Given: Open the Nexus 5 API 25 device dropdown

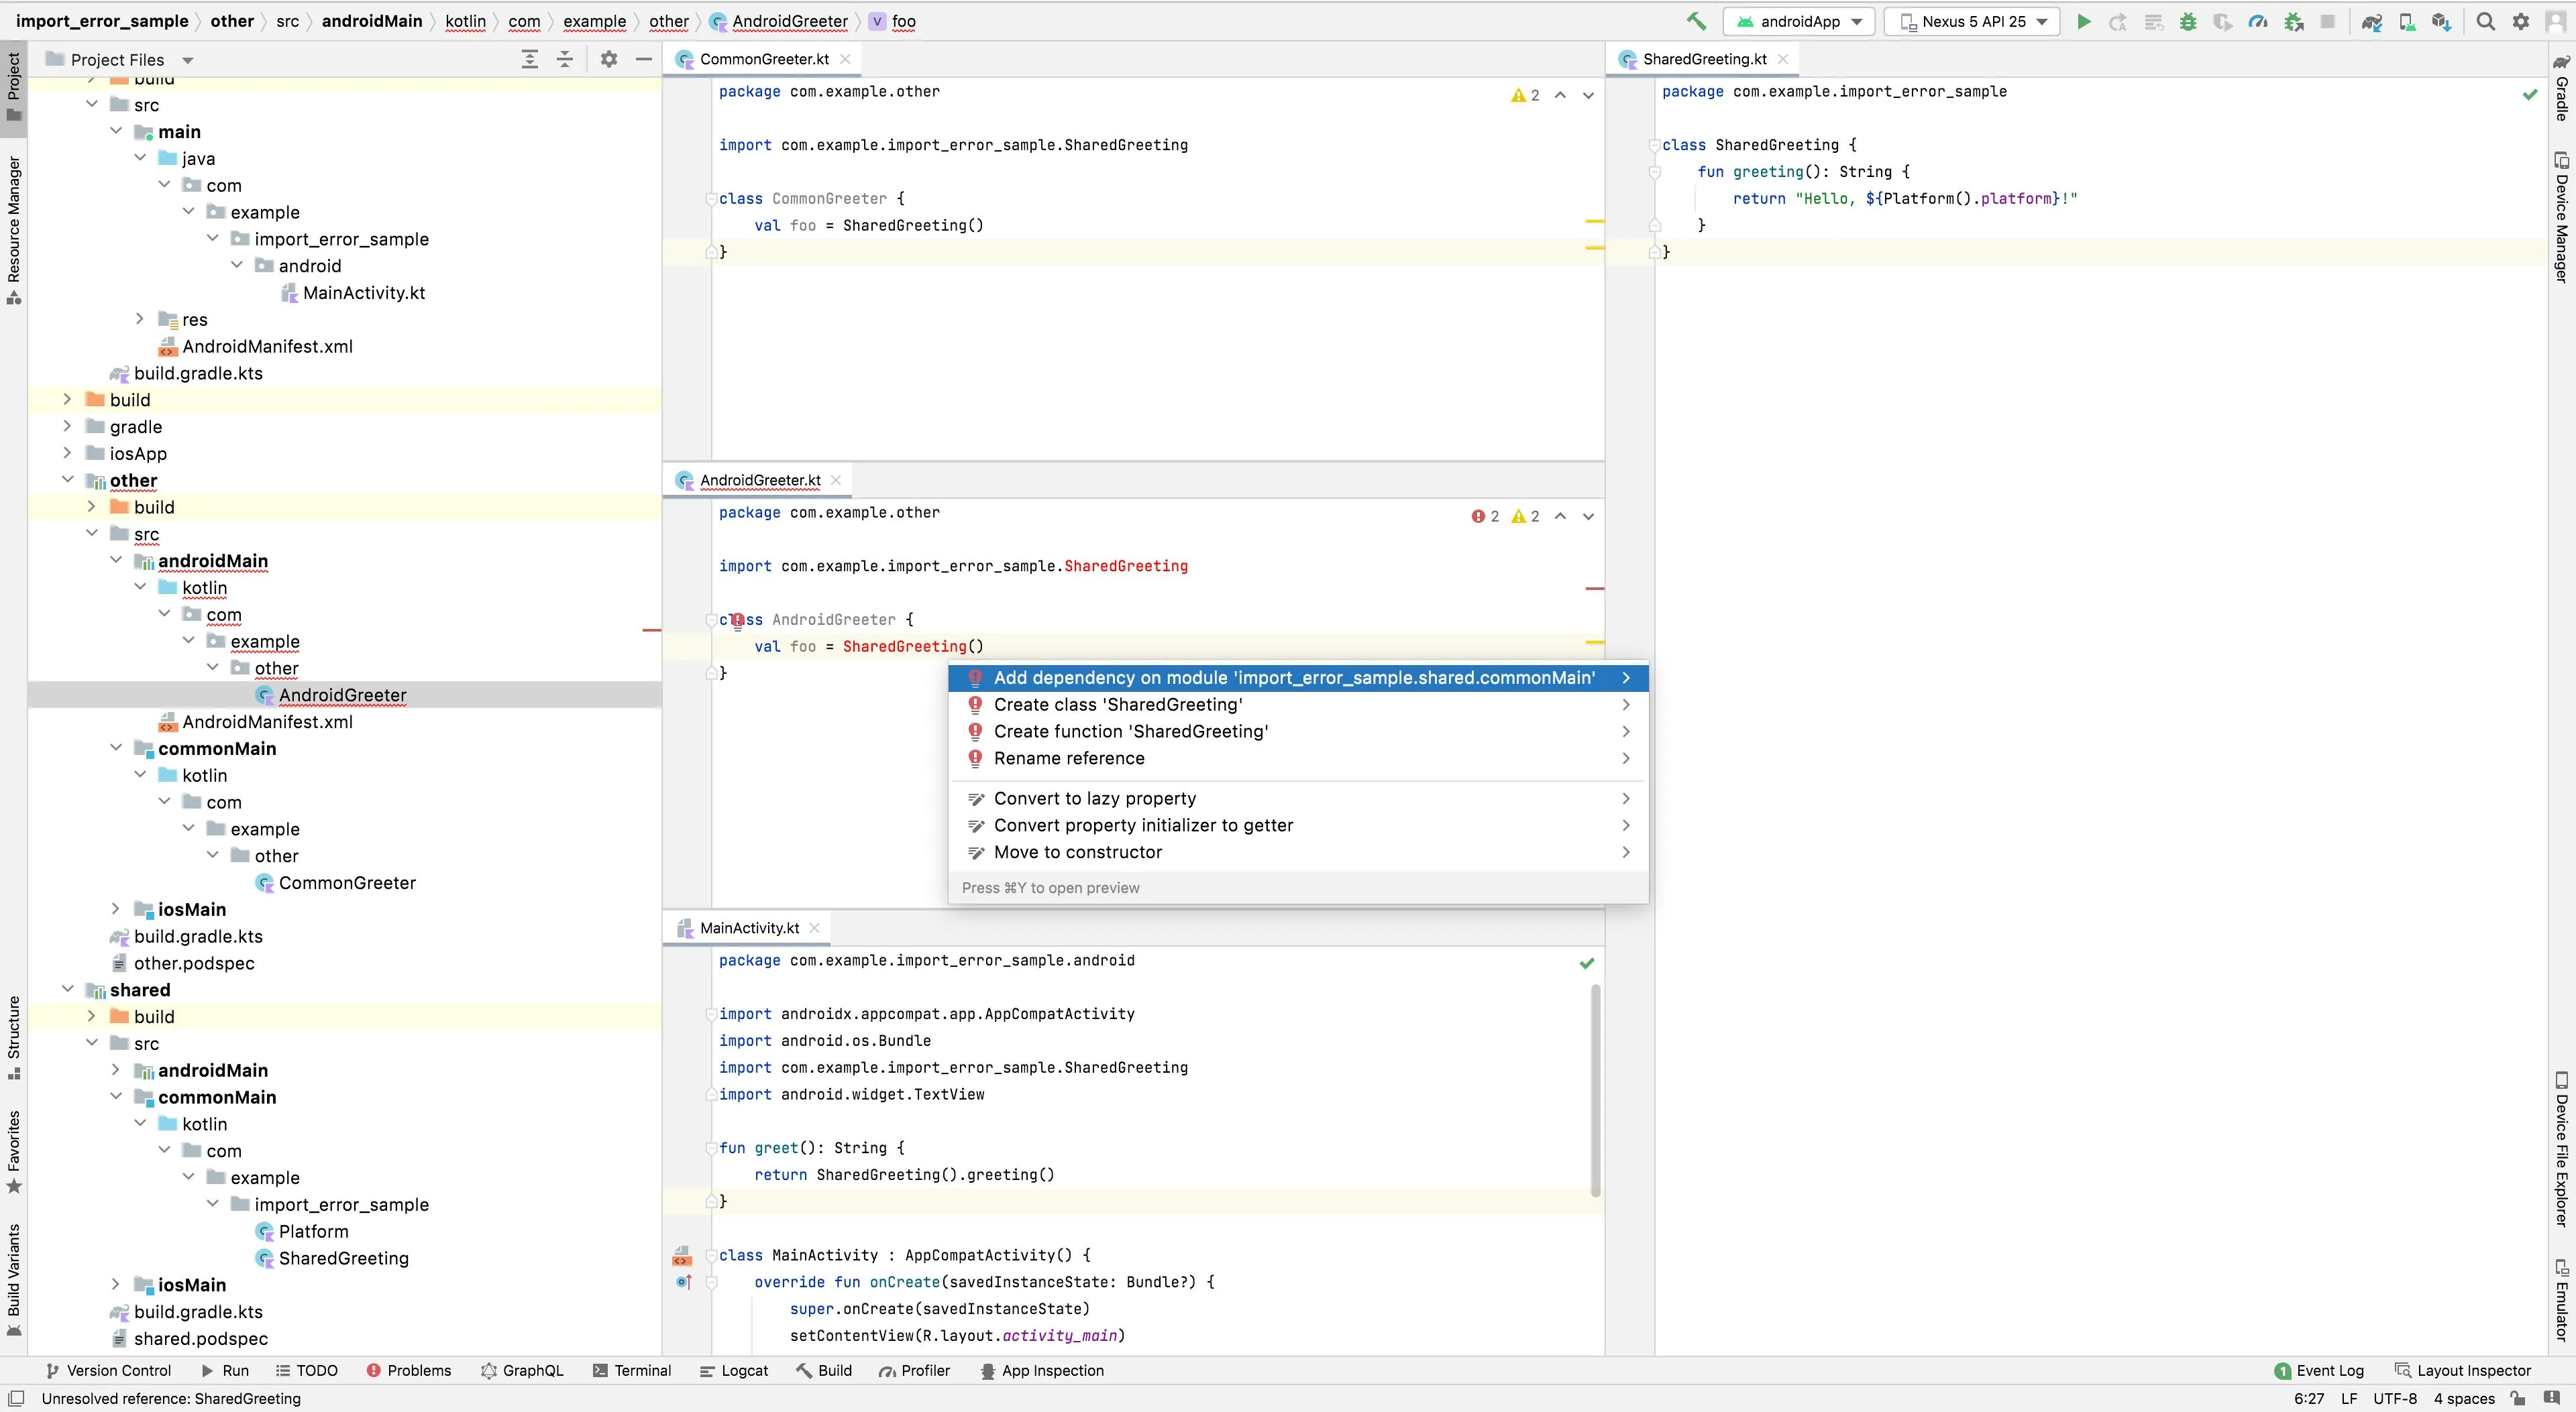Looking at the screenshot, I should 1972,21.
